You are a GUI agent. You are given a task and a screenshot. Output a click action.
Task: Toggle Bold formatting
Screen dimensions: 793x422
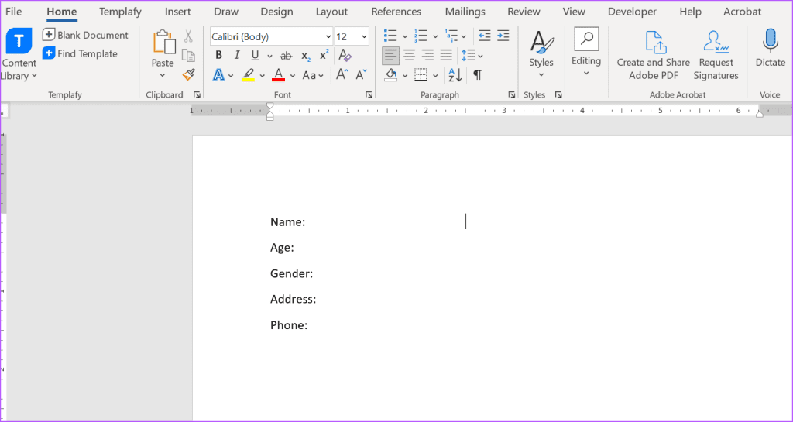point(218,56)
